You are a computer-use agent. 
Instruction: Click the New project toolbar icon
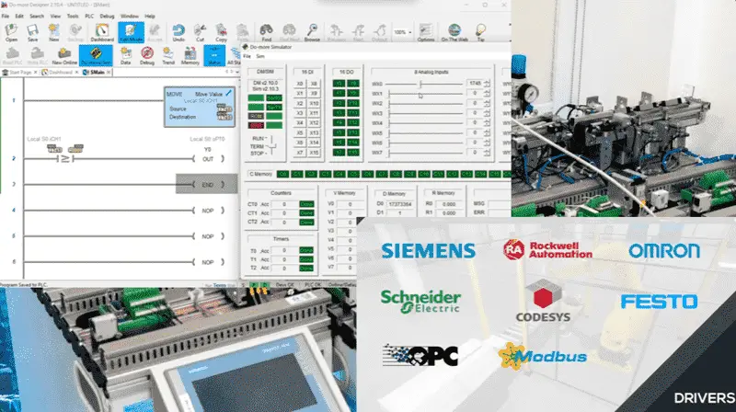54,32
